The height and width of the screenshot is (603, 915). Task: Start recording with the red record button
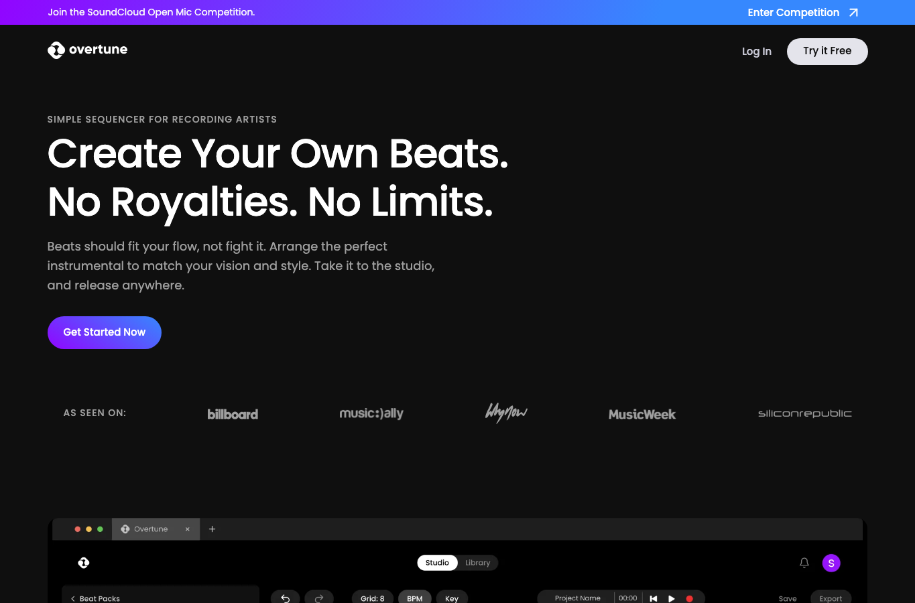pos(689,598)
